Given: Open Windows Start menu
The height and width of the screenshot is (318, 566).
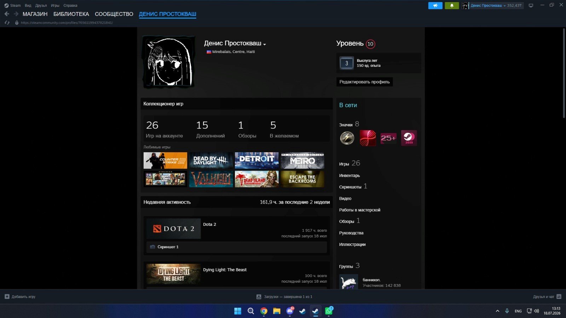Looking at the screenshot, I should 238,311.
